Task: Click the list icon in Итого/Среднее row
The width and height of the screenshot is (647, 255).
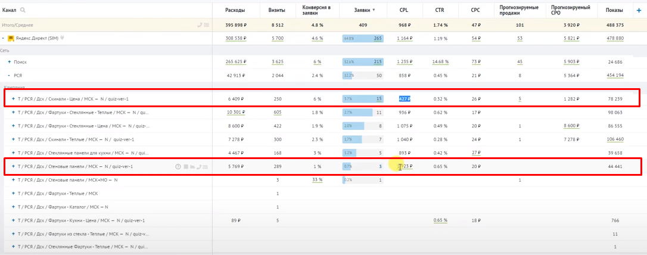Action: pyautogui.click(x=207, y=25)
